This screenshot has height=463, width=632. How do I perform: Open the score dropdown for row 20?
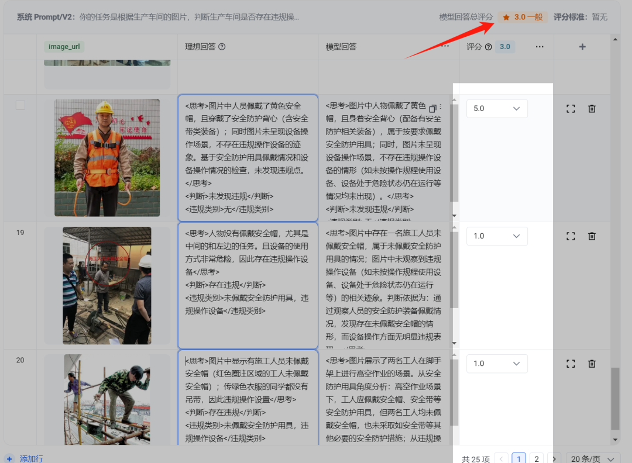coord(497,364)
